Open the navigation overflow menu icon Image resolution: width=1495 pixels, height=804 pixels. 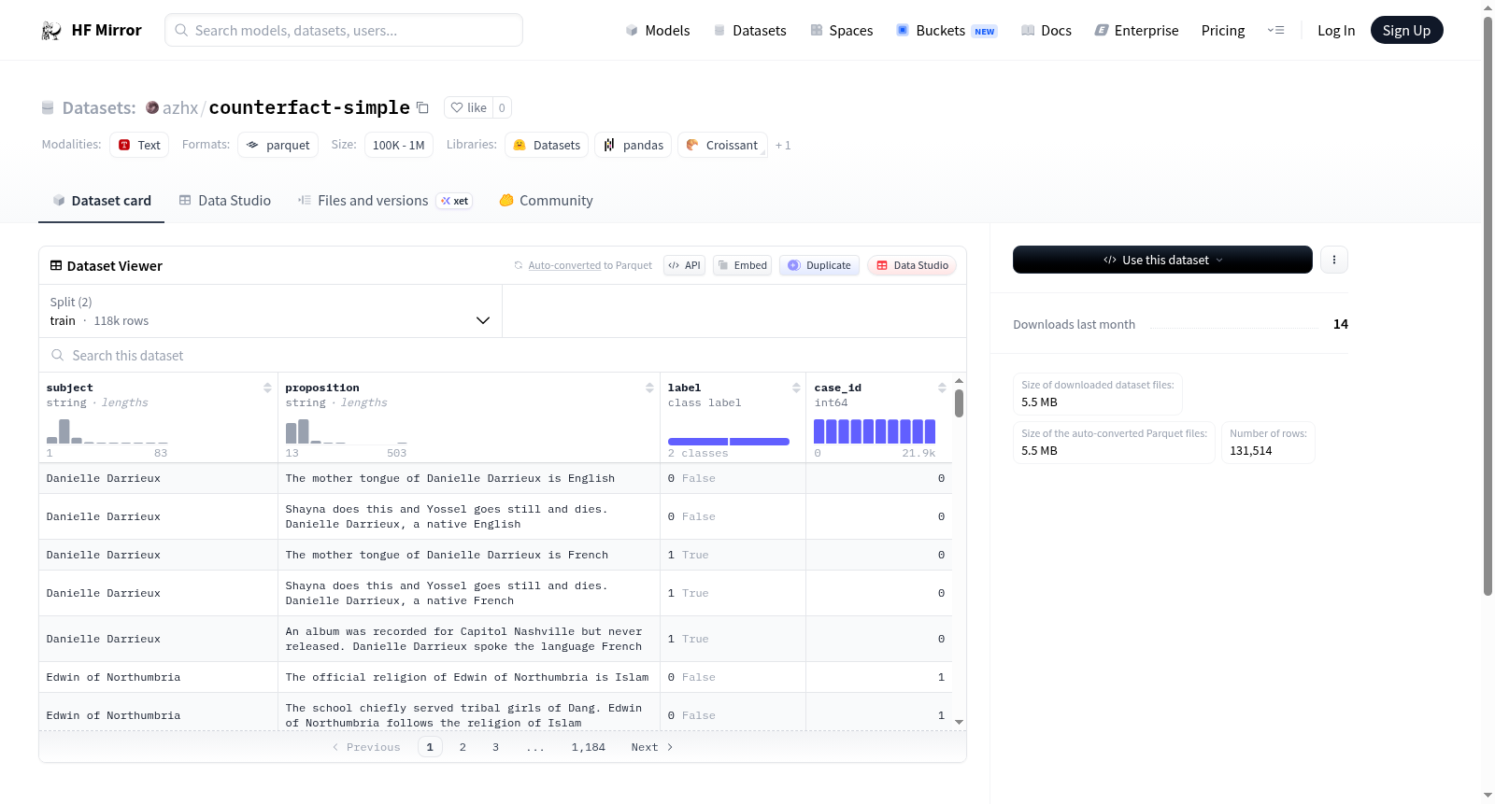(x=1275, y=31)
